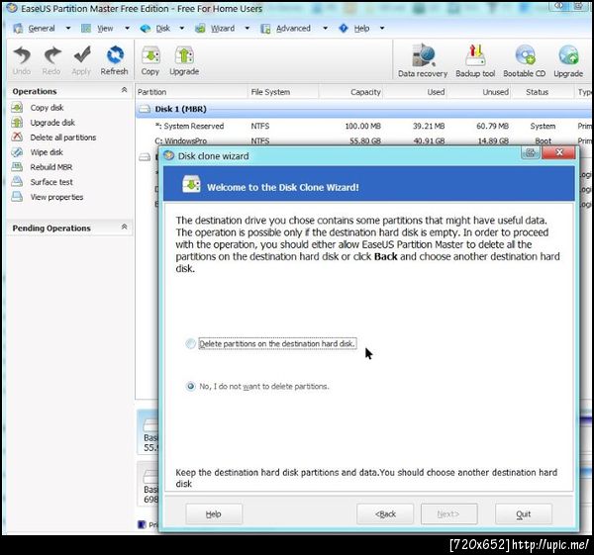Image resolution: width=594 pixels, height=555 pixels.
Task: Click the Status column header
Action: pyautogui.click(x=543, y=92)
